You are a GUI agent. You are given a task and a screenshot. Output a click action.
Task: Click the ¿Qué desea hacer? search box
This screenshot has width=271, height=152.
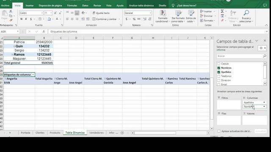[x=186, y=5]
